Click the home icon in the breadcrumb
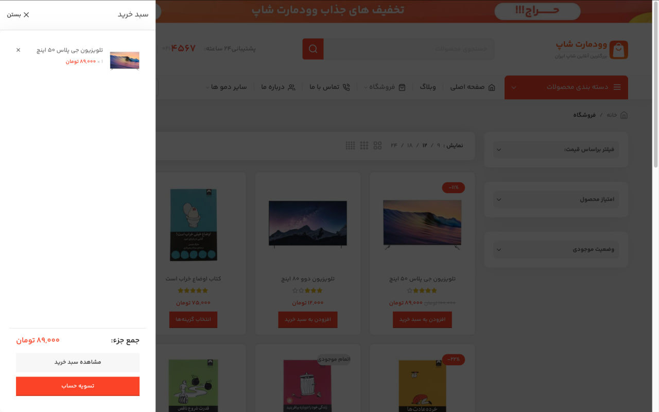659x412 pixels. 624,115
